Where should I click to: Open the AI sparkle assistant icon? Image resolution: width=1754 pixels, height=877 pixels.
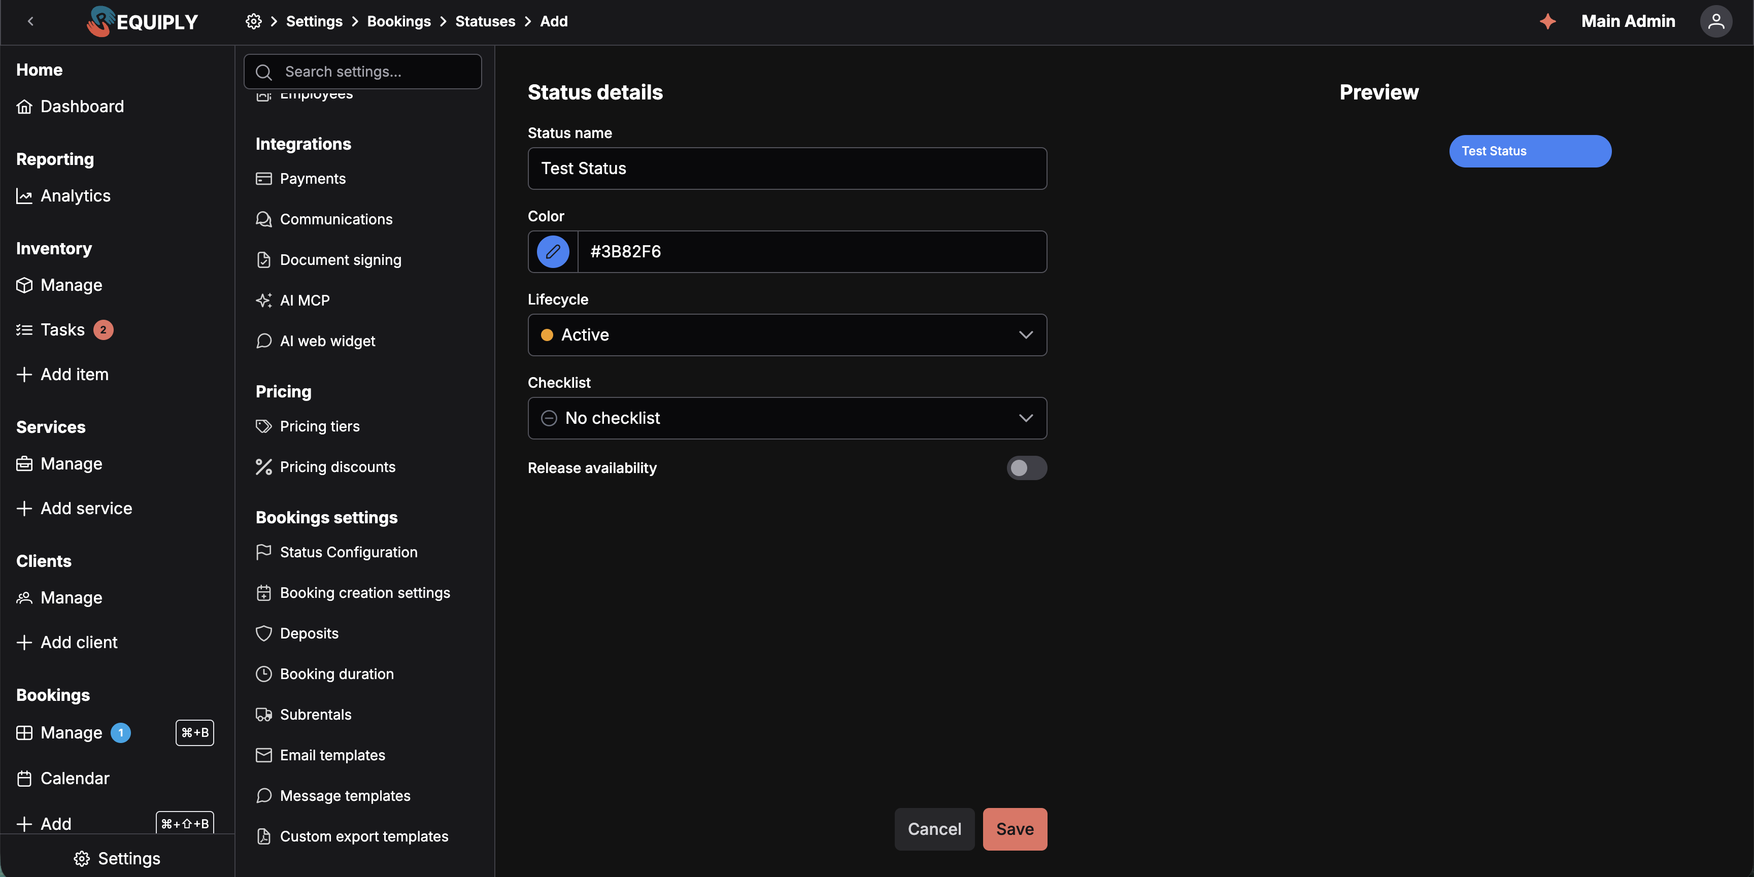[1547, 22]
